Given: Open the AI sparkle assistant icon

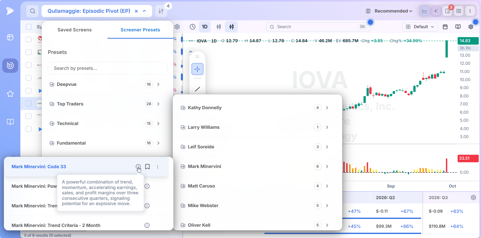Looking at the screenshot, I should pyautogui.click(x=436, y=11).
